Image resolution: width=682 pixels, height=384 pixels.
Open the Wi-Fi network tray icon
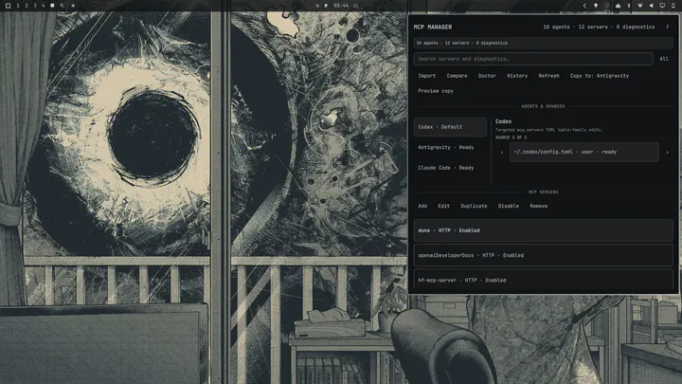coord(639,6)
